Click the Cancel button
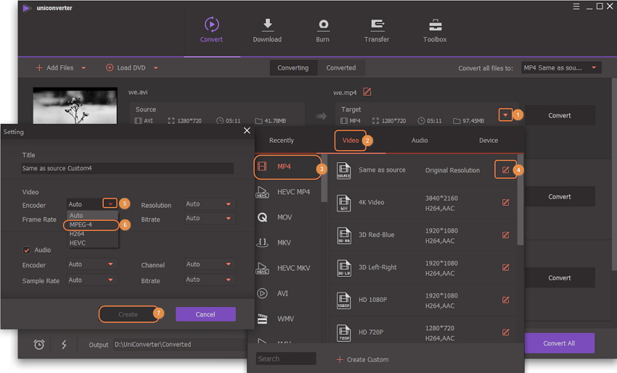The width and height of the screenshot is (617, 373). click(x=205, y=314)
